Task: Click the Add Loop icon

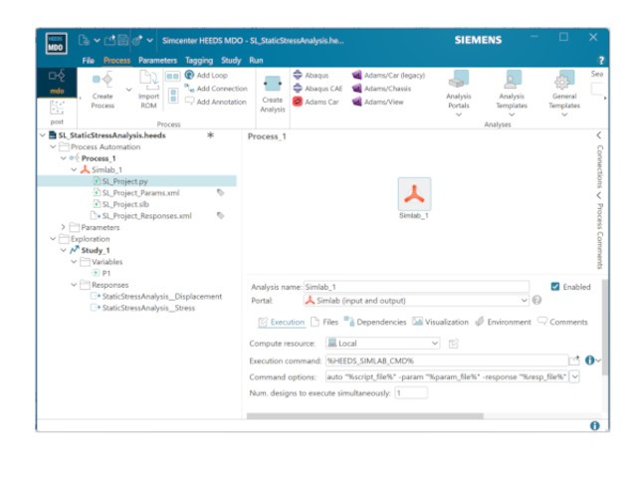Action: pyautogui.click(x=189, y=75)
